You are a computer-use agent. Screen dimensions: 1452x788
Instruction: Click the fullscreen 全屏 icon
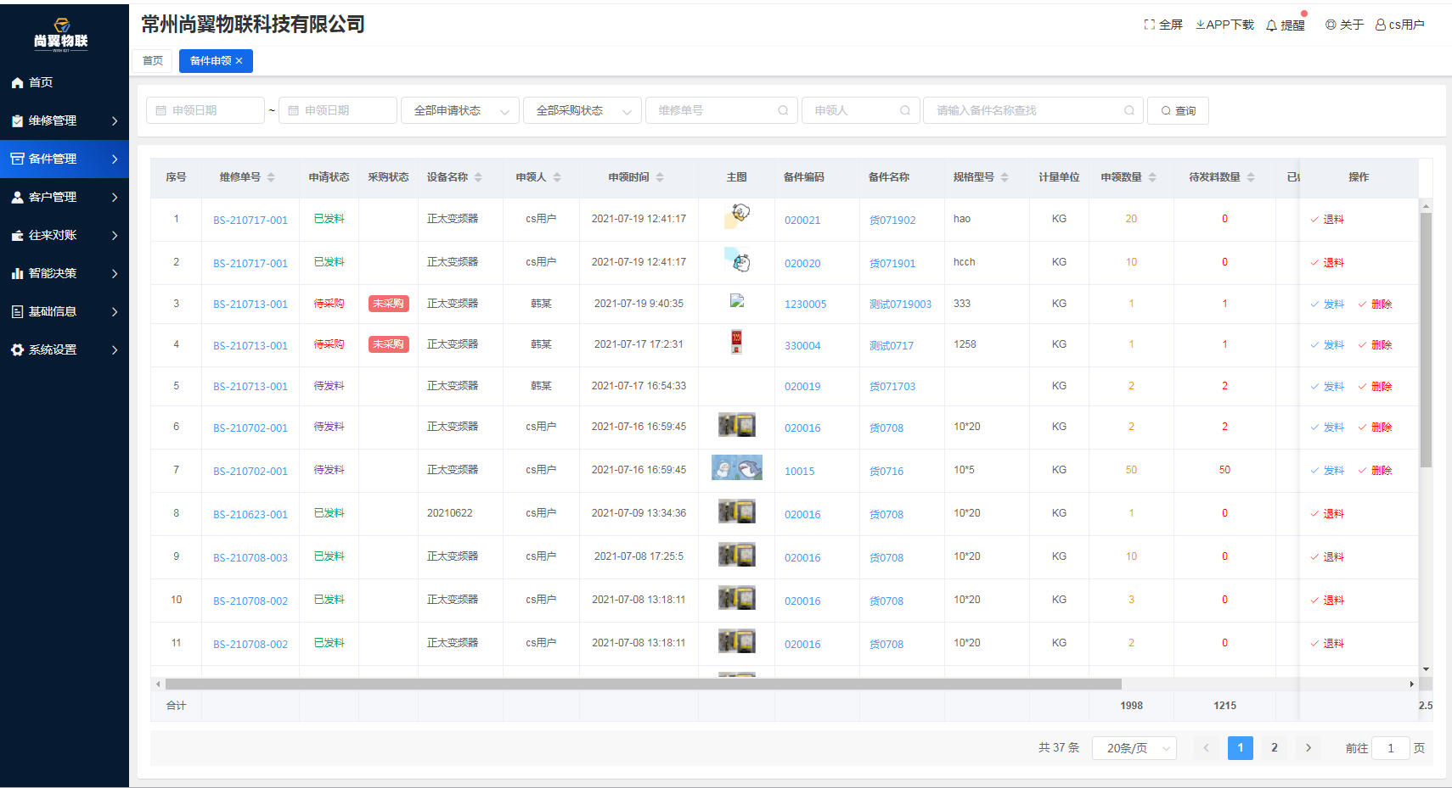point(1150,25)
